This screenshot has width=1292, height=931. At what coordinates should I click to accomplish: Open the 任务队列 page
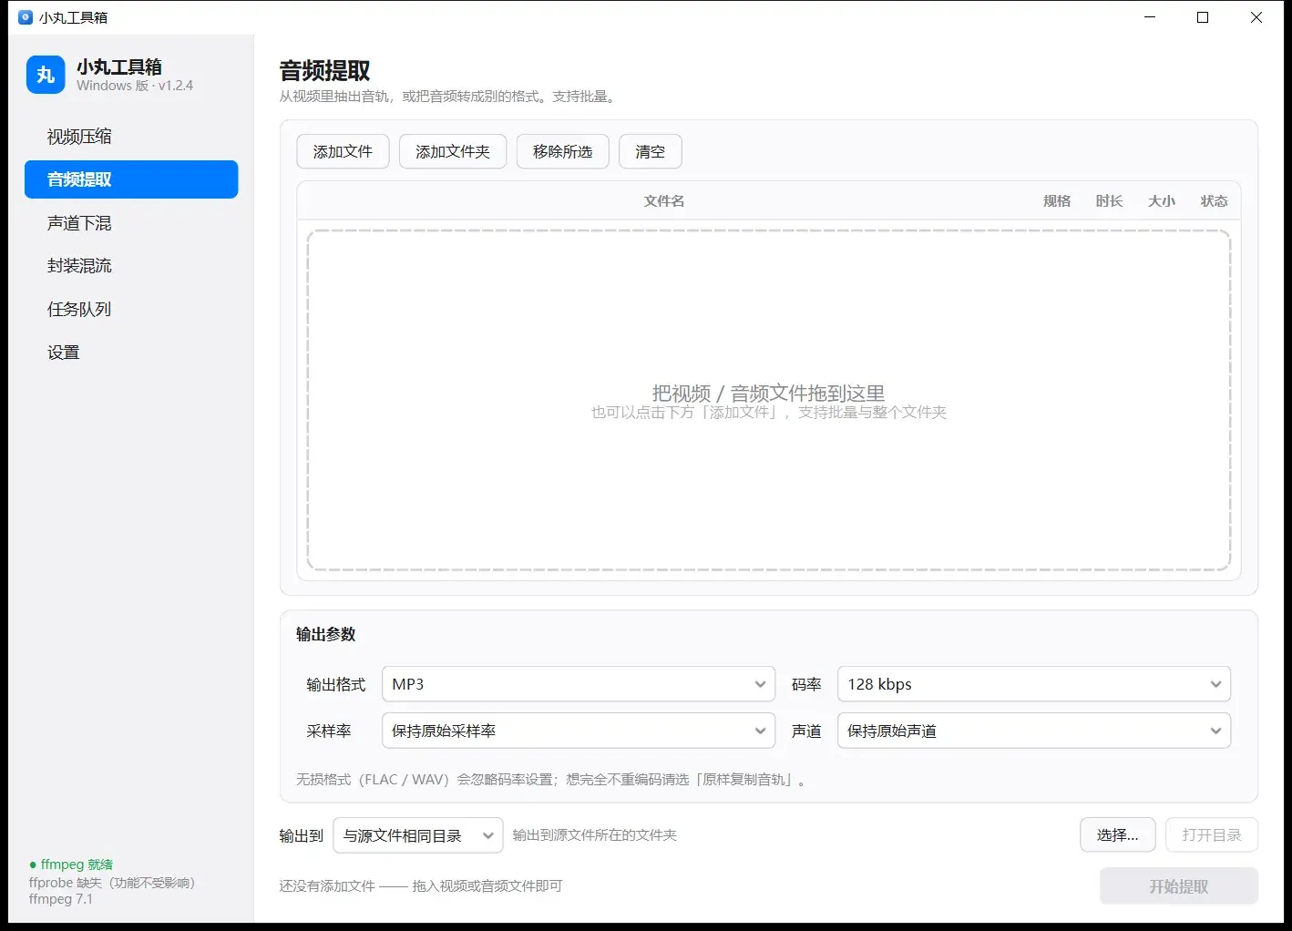pos(131,310)
